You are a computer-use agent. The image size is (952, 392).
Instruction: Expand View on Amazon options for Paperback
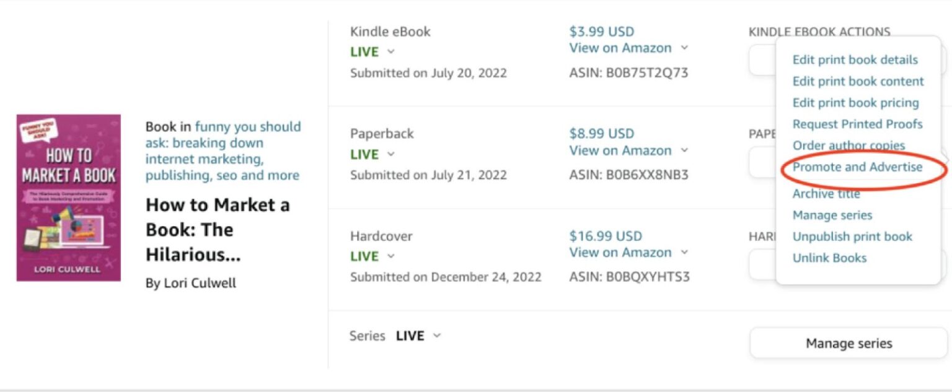click(684, 150)
